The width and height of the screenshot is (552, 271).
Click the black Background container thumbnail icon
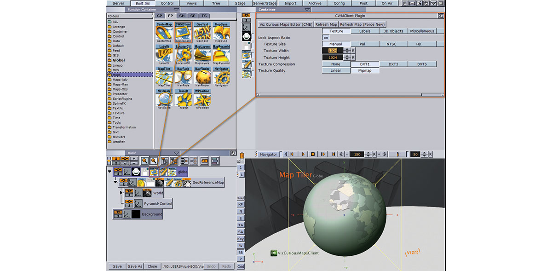136,214
